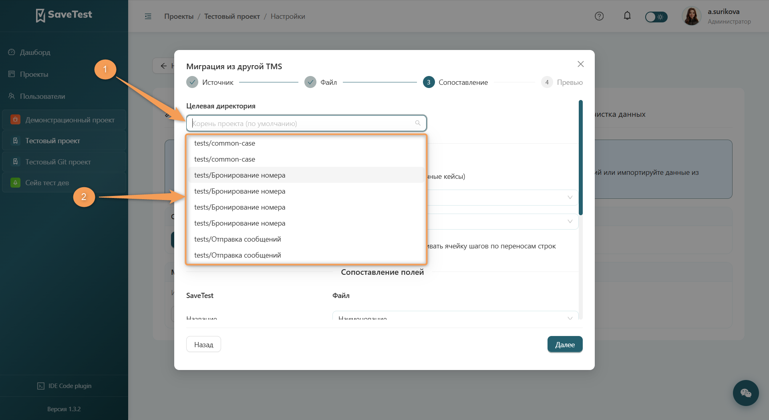This screenshot has width=769, height=420.
Task: Select Демонстрационный проект in the sidebar
Action: pos(64,120)
